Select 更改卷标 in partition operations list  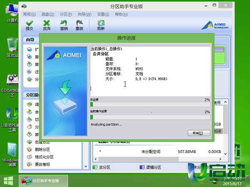tap(42, 164)
